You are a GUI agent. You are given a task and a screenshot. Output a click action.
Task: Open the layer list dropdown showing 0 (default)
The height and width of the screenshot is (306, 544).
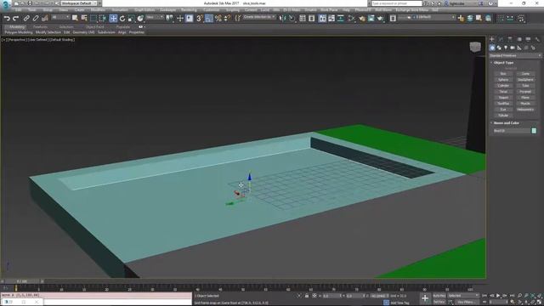point(427,17)
